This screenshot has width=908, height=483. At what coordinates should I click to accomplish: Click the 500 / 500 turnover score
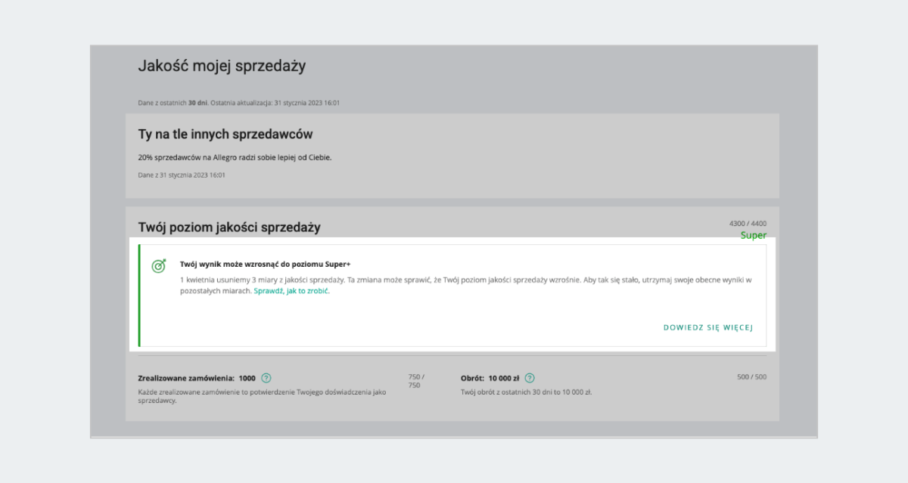pos(751,377)
